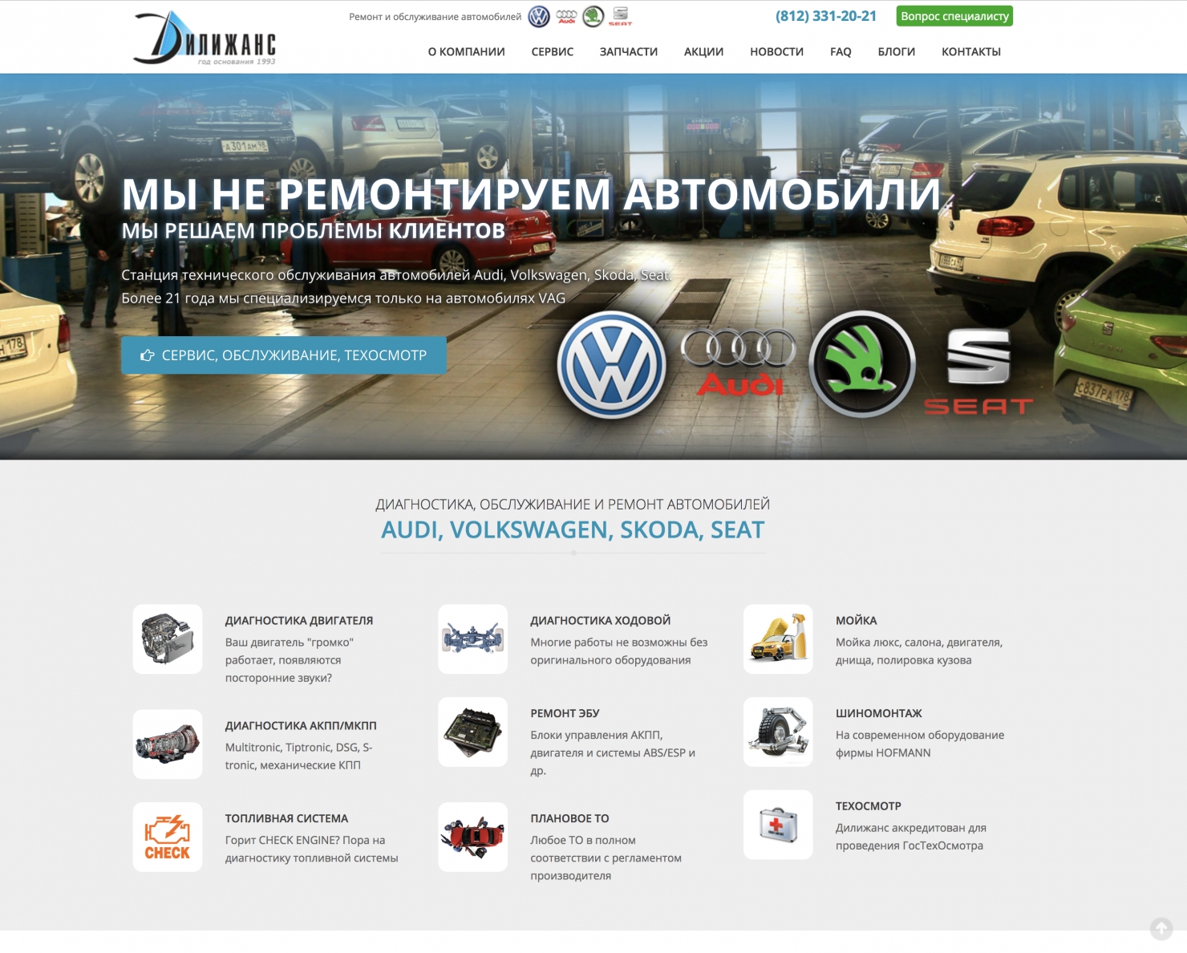Click Сервис, обслуживание, техосмотр banner button
1187x953 pixels.
pyautogui.click(x=284, y=355)
